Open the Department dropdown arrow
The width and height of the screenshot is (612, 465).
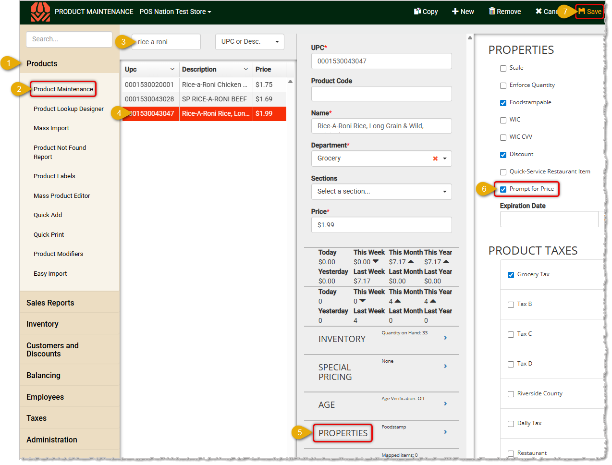click(x=445, y=159)
